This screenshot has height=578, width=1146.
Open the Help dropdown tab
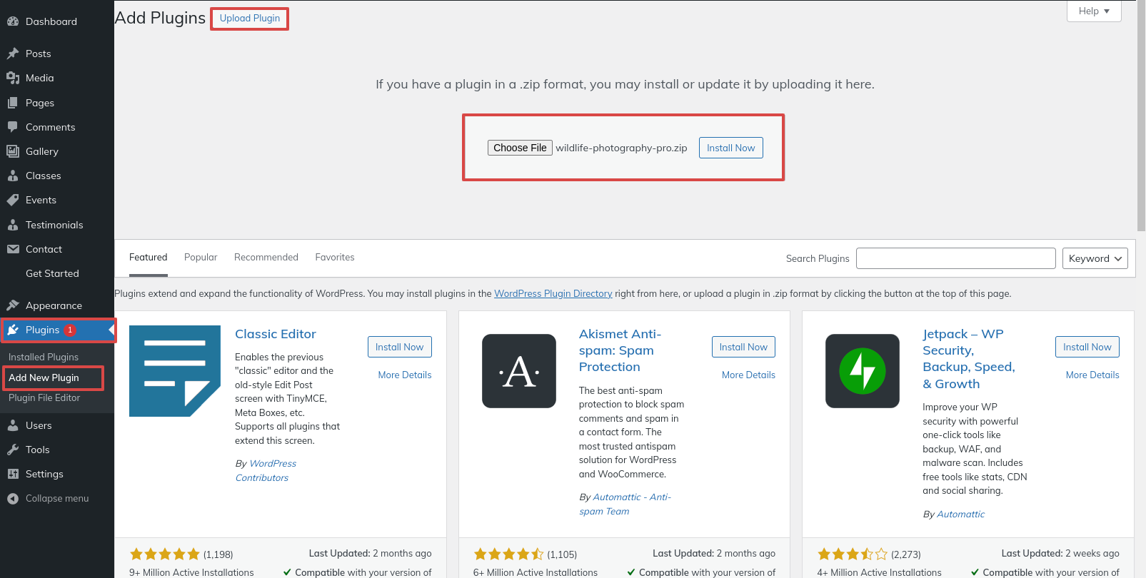tap(1094, 11)
